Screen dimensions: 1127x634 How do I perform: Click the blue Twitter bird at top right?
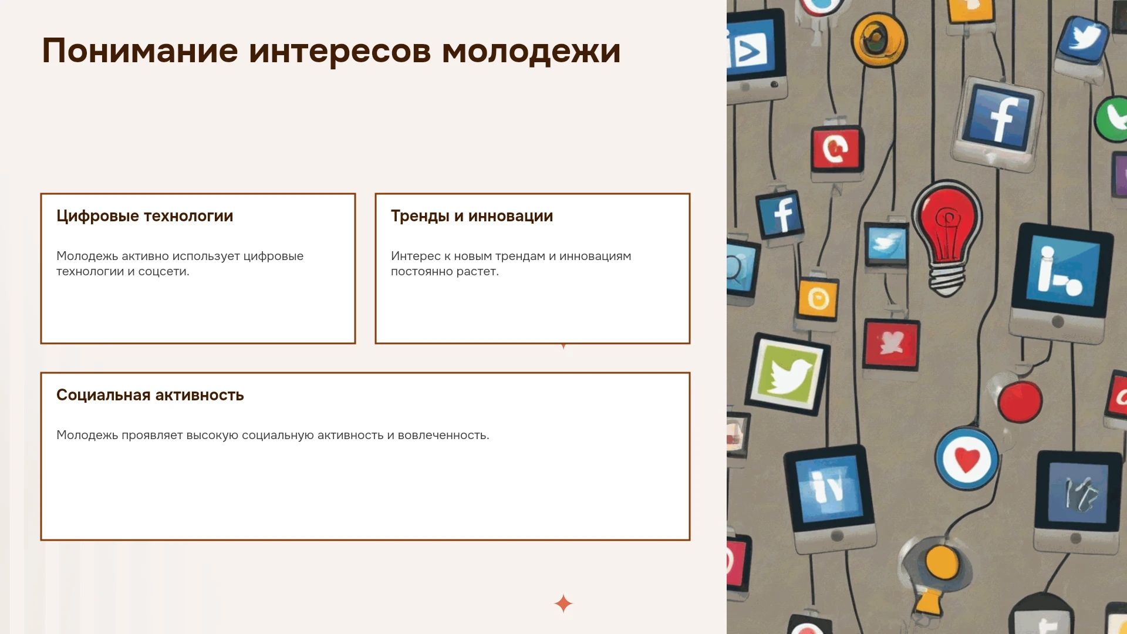[1084, 39]
